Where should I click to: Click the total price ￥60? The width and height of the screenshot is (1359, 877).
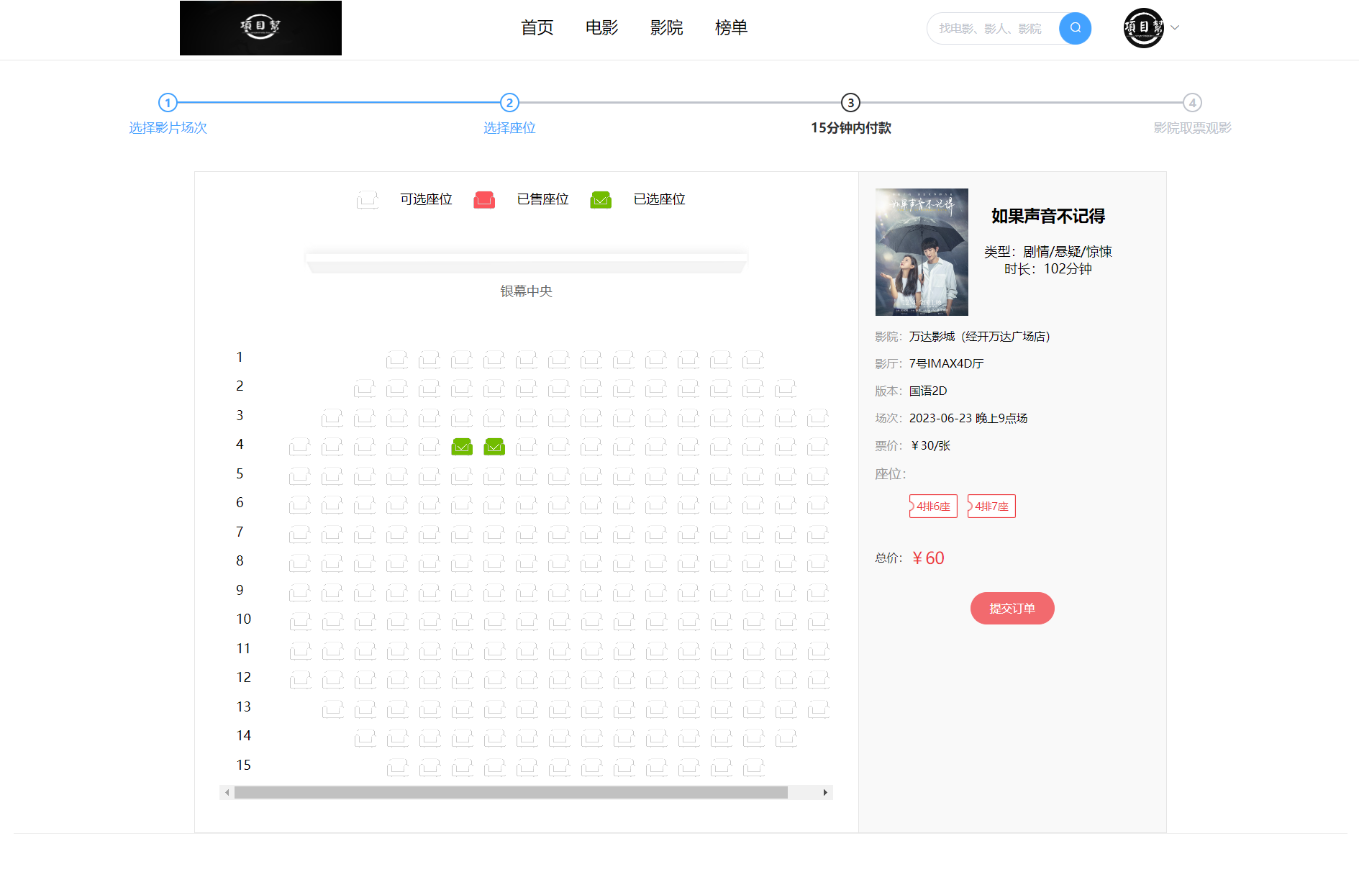coord(927,558)
